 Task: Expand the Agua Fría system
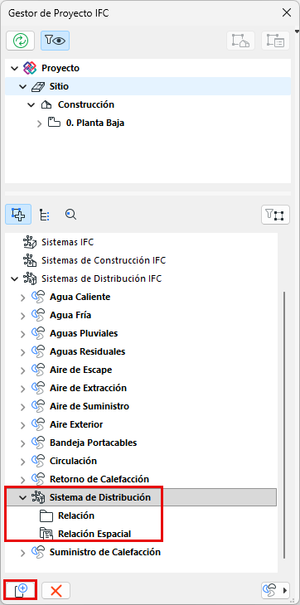(x=22, y=316)
